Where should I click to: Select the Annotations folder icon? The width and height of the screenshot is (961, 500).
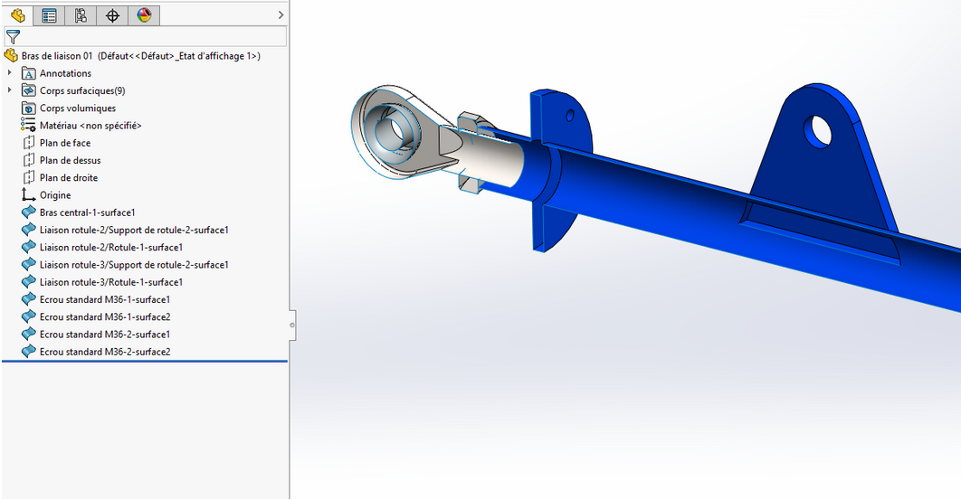(x=28, y=73)
